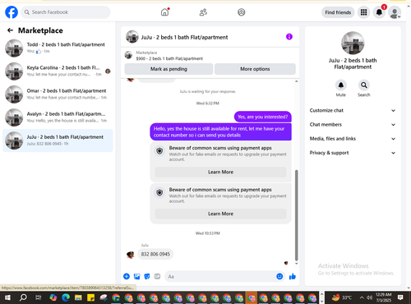Open more actions plus icon in composer
This screenshot has height=304, width=411.
coord(127,276)
